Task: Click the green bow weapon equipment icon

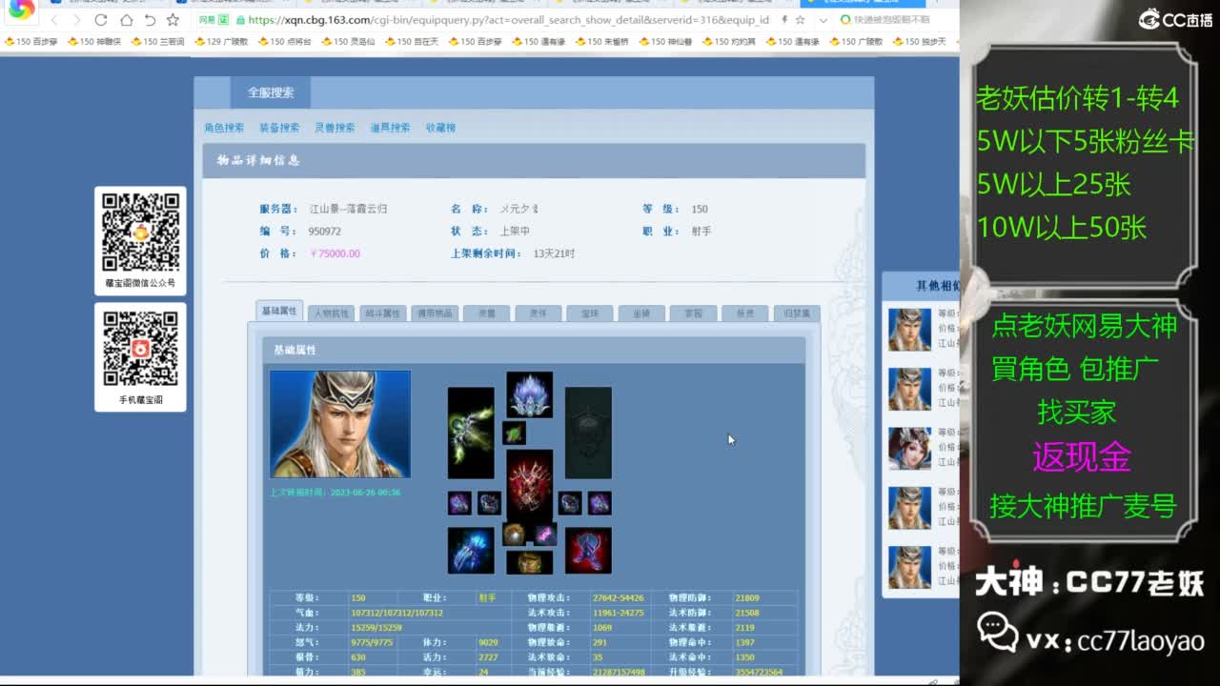Action: pyautogui.click(x=471, y=433)
